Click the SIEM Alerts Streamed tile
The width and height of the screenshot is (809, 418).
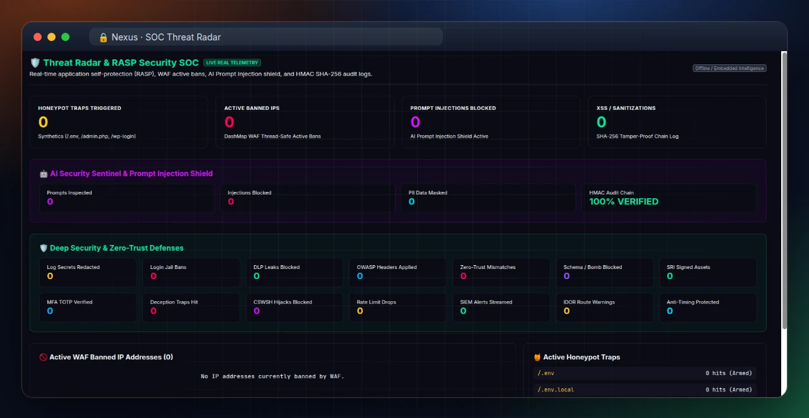click(x=501, y=308)
